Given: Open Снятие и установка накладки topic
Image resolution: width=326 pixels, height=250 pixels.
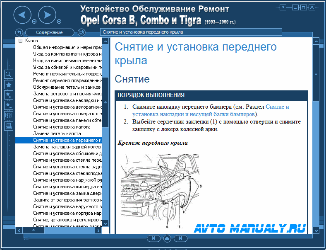Looking at the screenshot, I should 67,100.
